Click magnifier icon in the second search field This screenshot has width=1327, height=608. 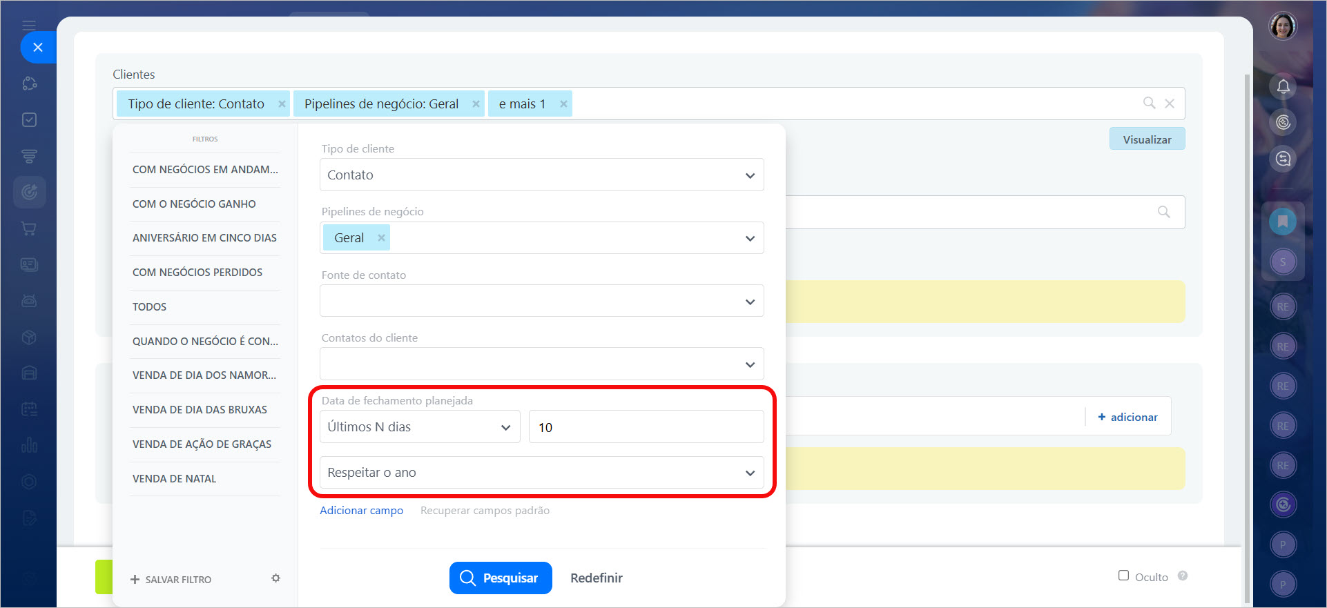(1164, 212)
